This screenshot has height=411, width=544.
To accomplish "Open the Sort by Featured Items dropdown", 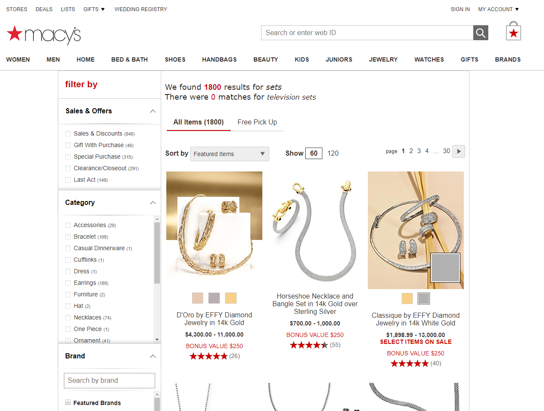I will (230, 154).
